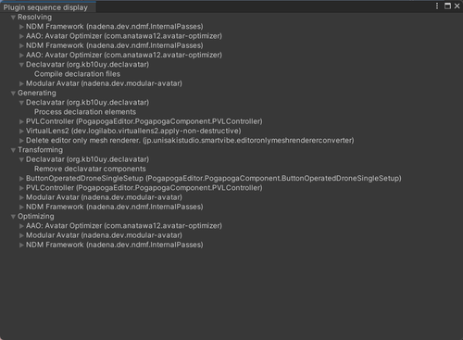The image size is (463, 340).
Task: Open the window kebab options menu
Action: 437,6
